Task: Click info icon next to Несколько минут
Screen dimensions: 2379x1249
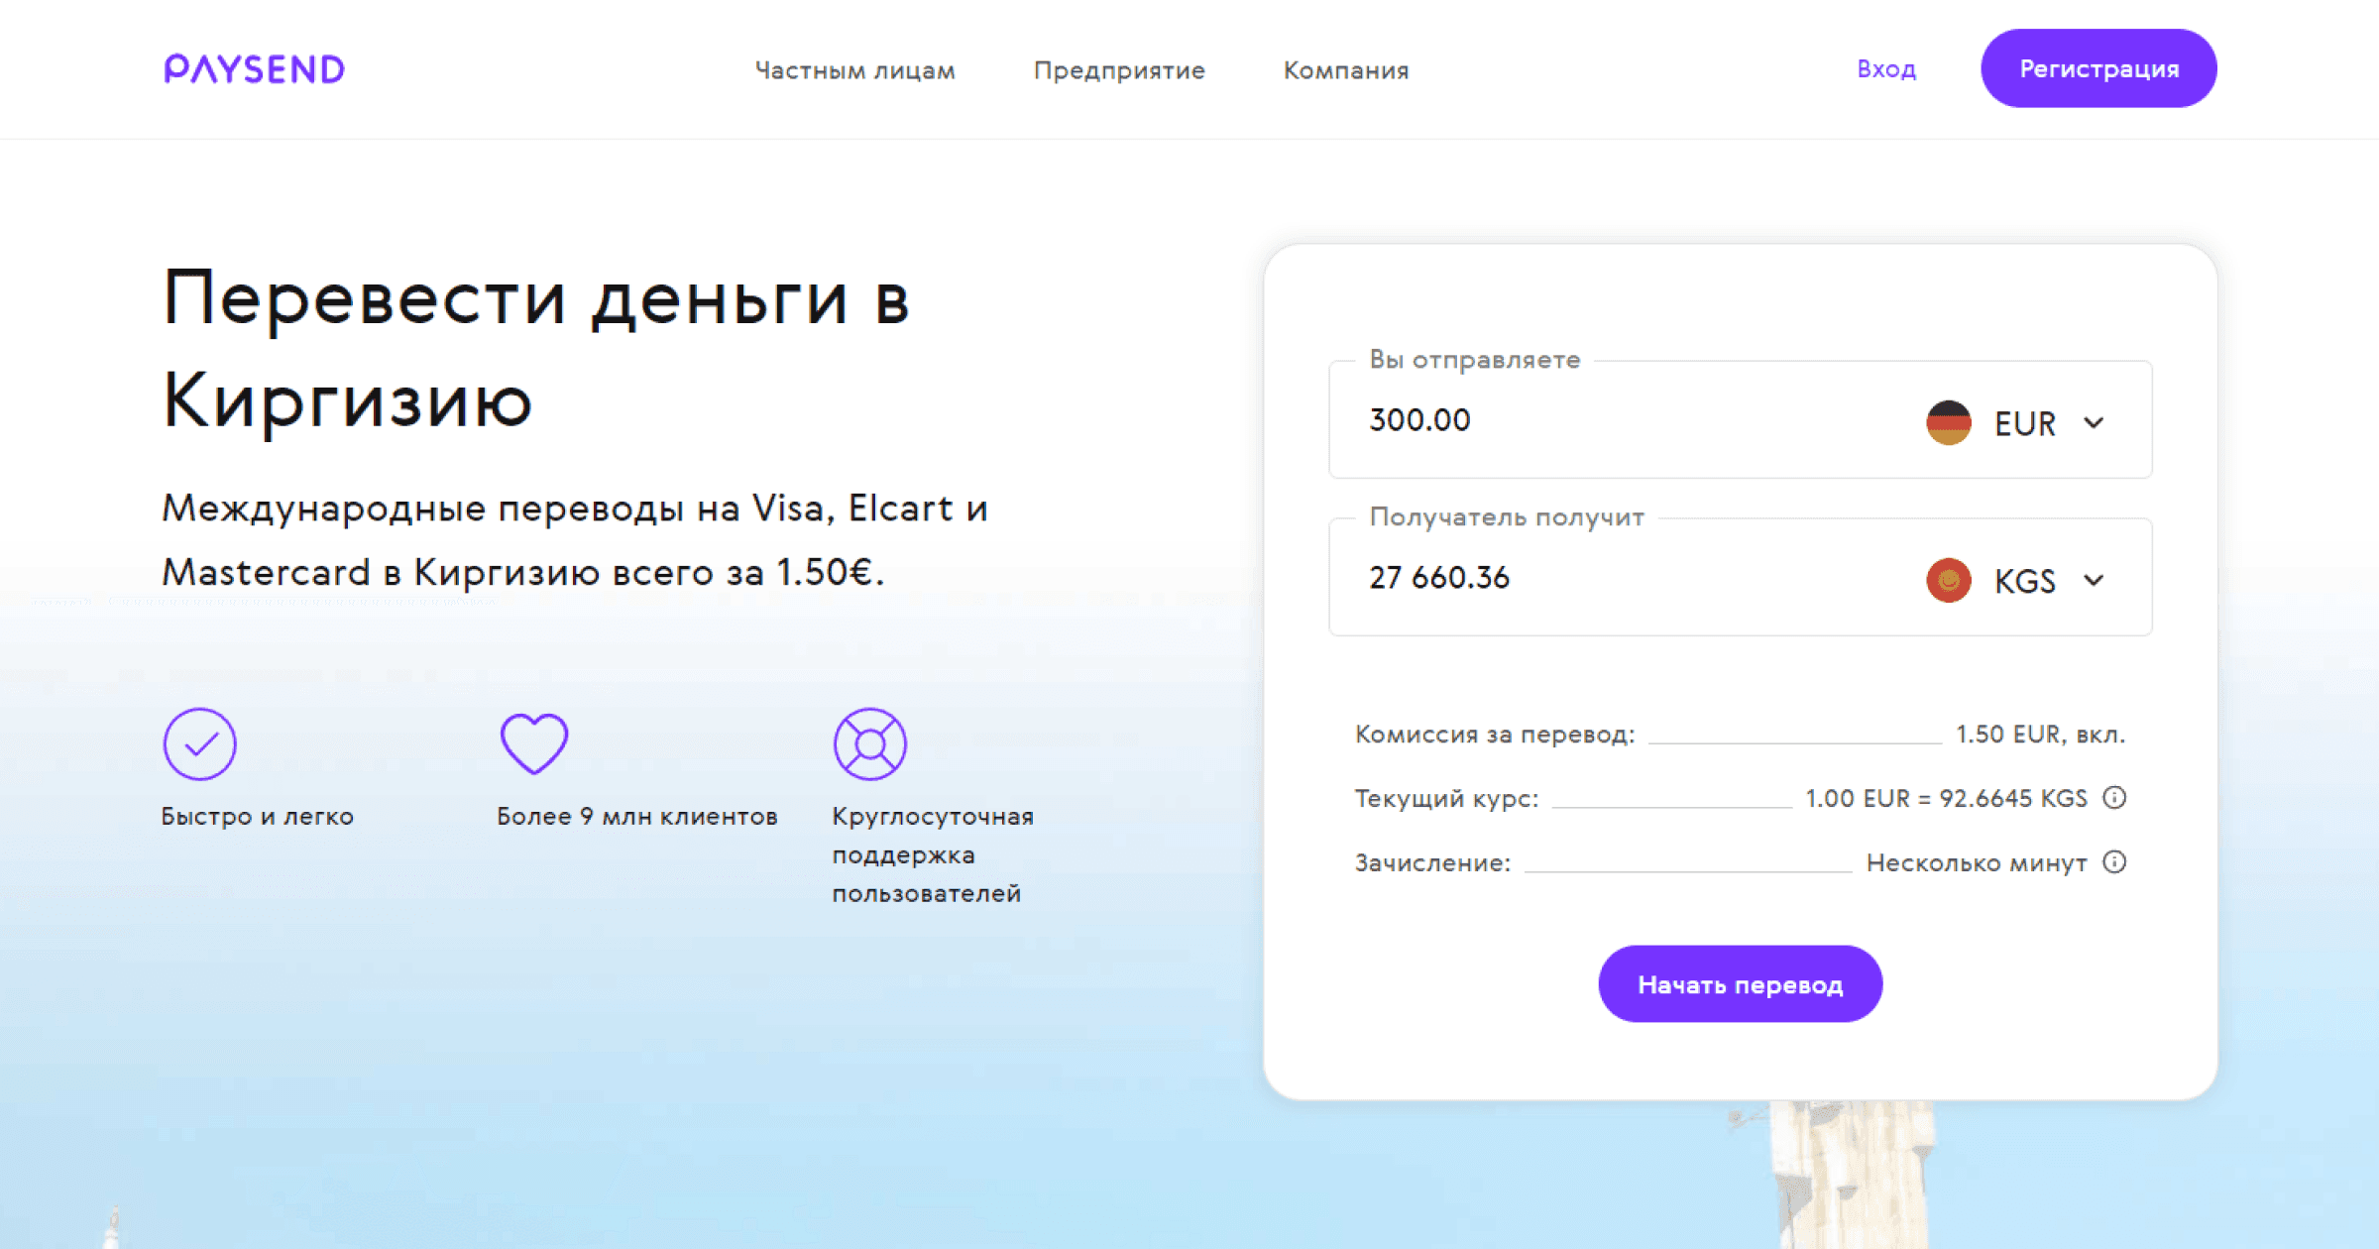Action: click(x=2114, y=862)
